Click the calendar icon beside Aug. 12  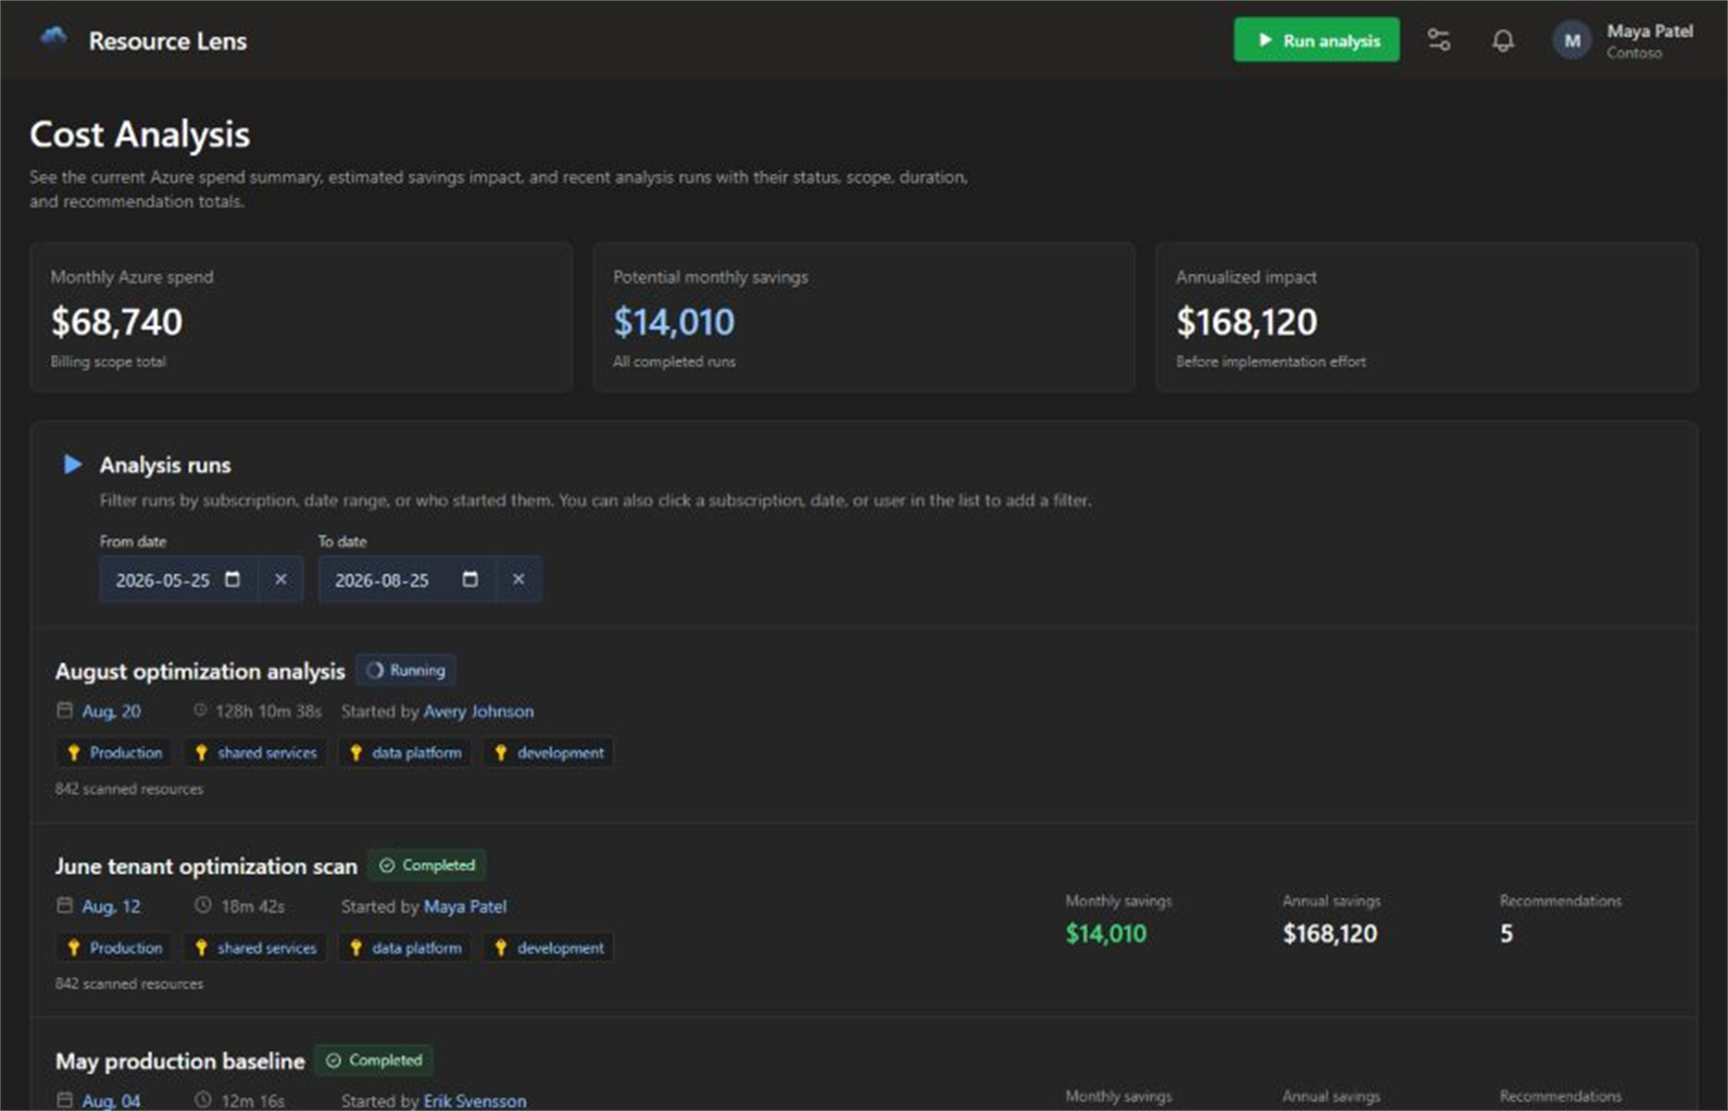pyautogui.click(x=65, y=905)
